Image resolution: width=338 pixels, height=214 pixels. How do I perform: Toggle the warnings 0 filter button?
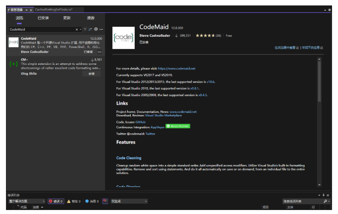point(74,201)
